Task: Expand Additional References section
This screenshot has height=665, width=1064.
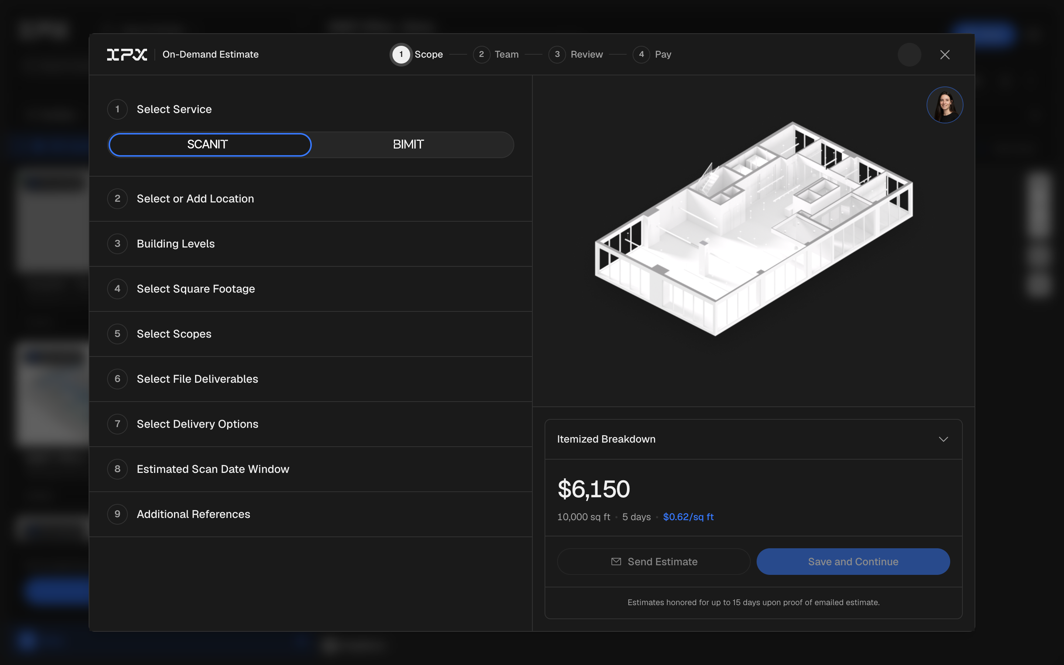Action: click(x=310, y=514)
